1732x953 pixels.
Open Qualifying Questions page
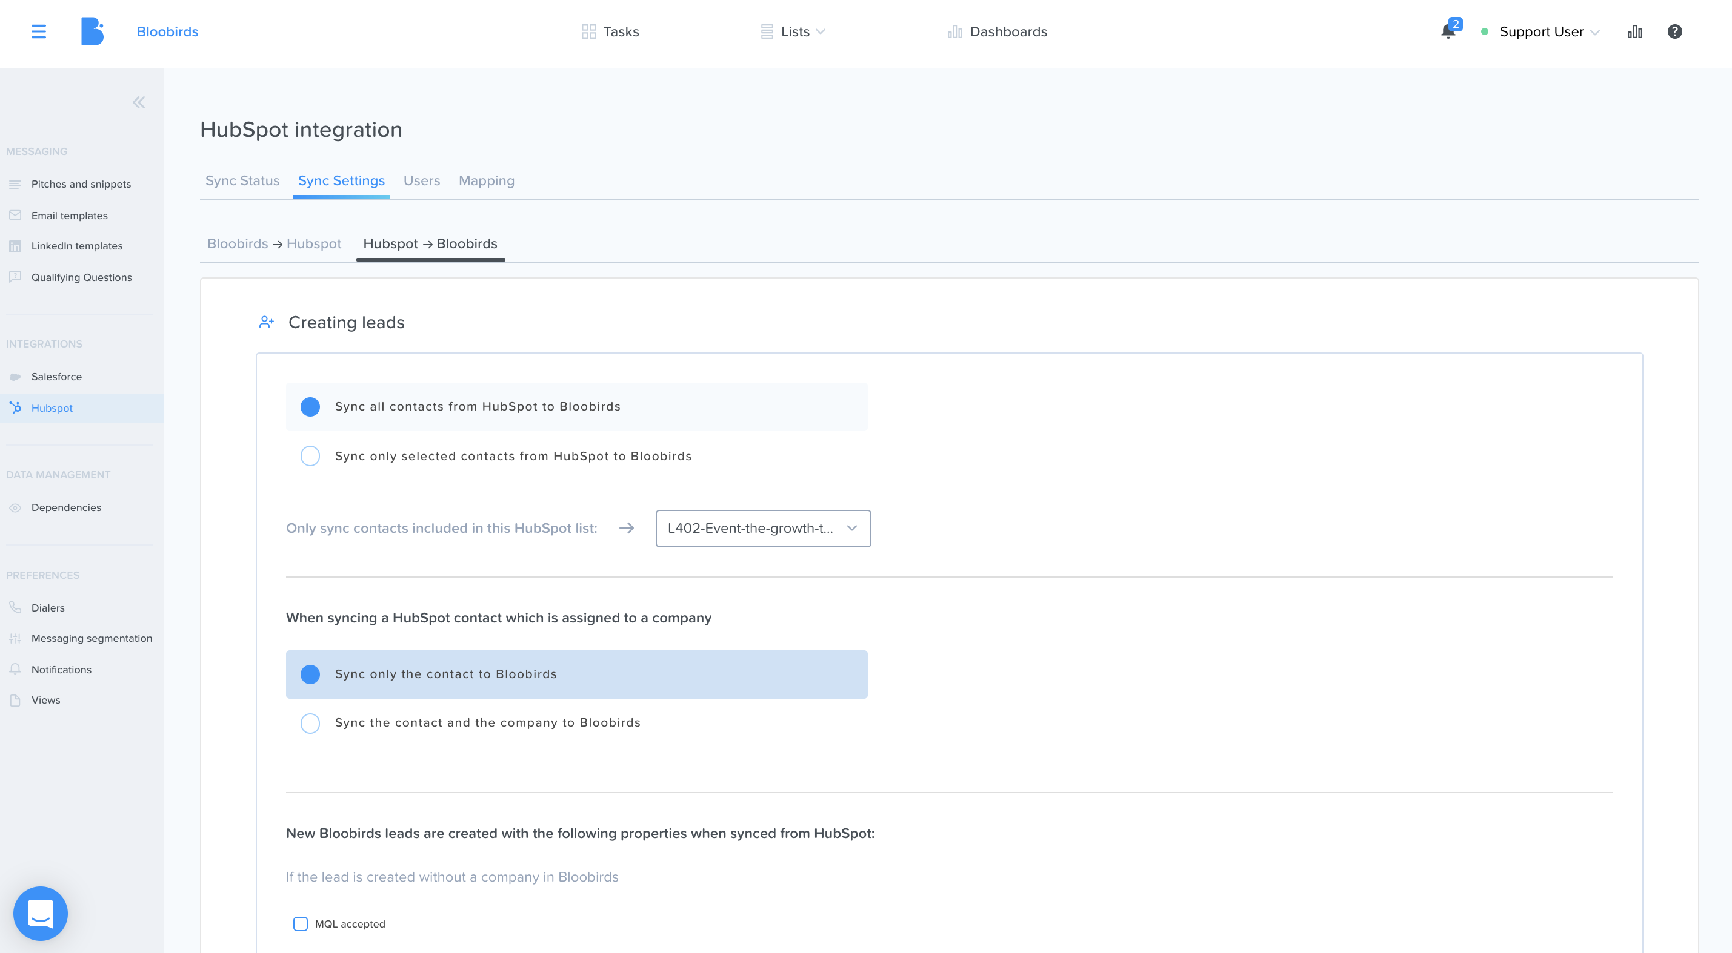[81, 277]
